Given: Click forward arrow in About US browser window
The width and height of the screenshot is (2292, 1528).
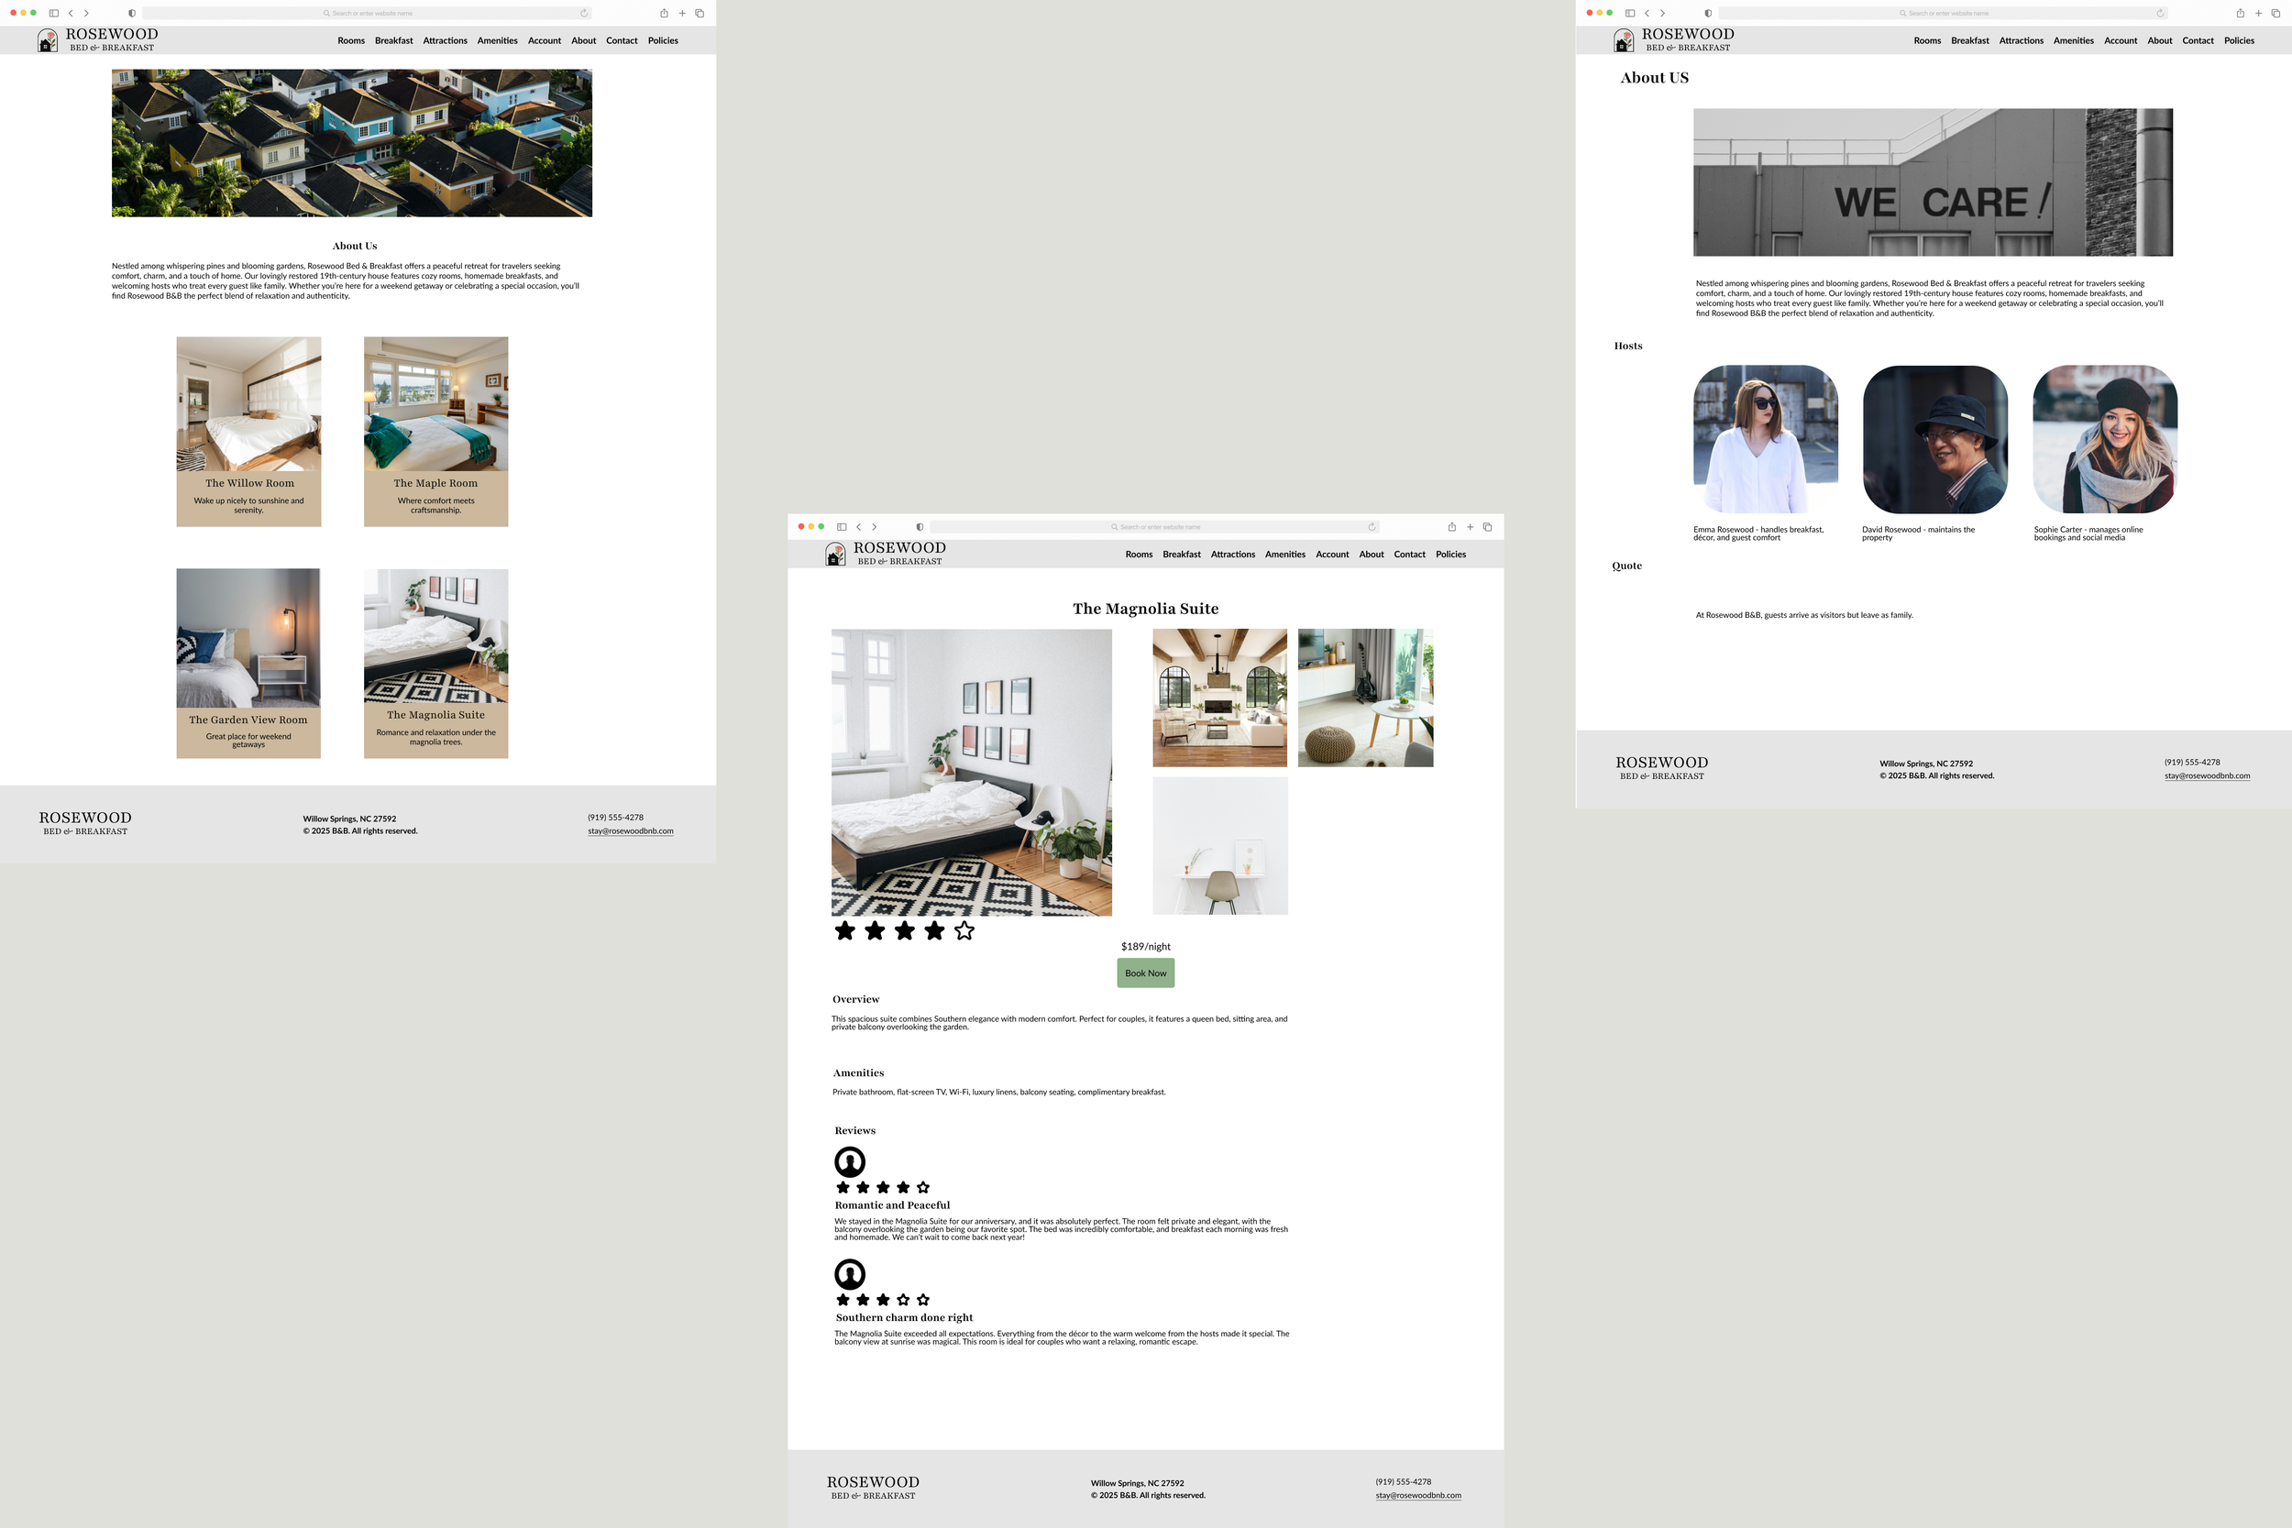Looking at the screenshot, I should pyautogui.click(x=1662, y=14).
